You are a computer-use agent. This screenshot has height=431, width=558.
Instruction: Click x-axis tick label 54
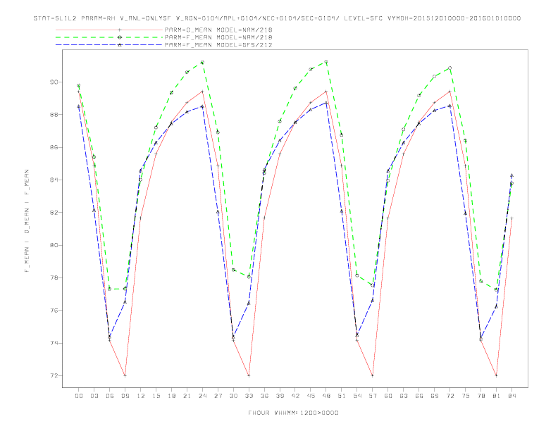point(357,396)
